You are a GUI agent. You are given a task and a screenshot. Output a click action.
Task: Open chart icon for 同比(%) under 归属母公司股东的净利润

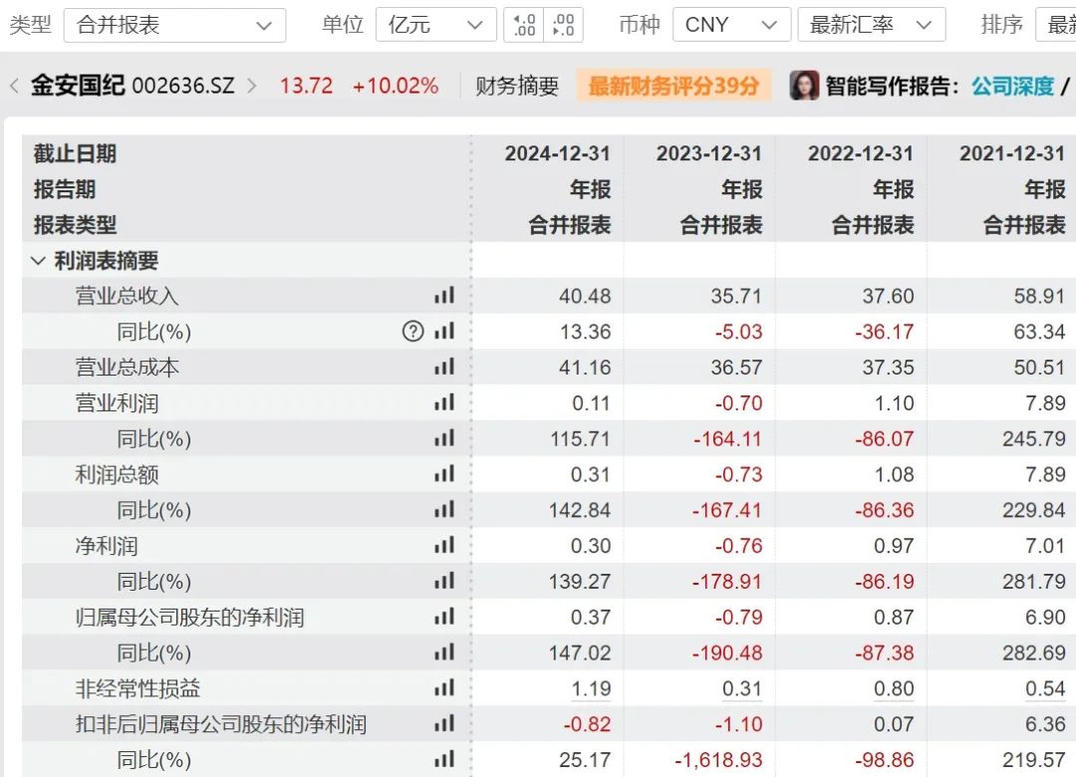444,652
